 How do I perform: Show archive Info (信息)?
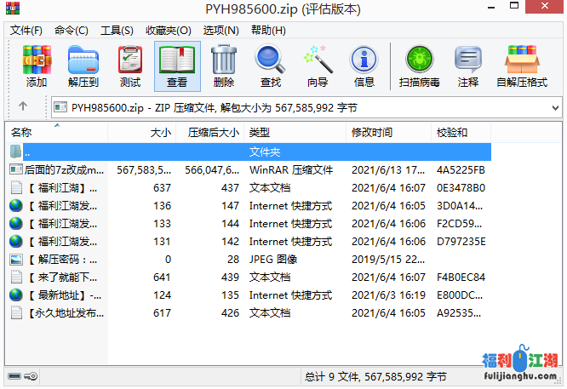pos(364,66)
